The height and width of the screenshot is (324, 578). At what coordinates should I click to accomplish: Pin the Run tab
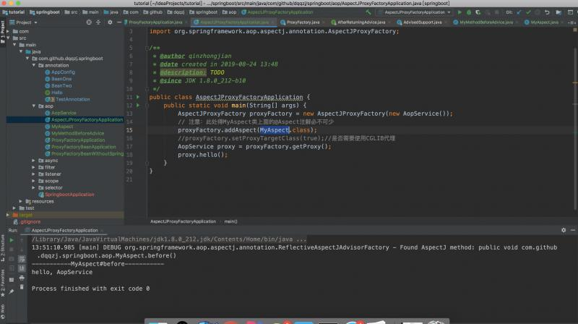(x=12, y=291)
